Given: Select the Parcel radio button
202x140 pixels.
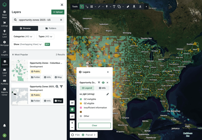Looking at the screenshot, I should pos(83,135).
